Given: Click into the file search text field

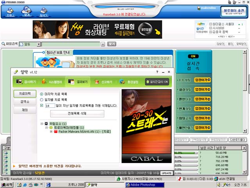Looking at the screenshot, I should [71, 44].
